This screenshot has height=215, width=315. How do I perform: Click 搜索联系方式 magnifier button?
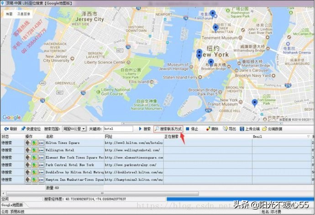point(168,129)
